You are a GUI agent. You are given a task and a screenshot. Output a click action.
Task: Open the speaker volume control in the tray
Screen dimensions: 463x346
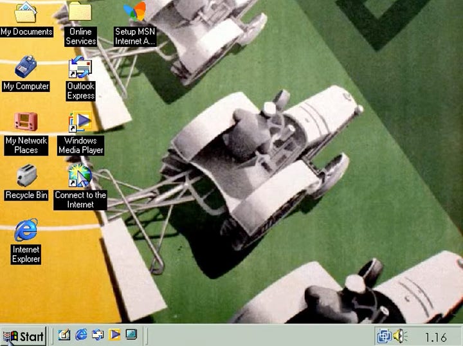tap(400, 336)
